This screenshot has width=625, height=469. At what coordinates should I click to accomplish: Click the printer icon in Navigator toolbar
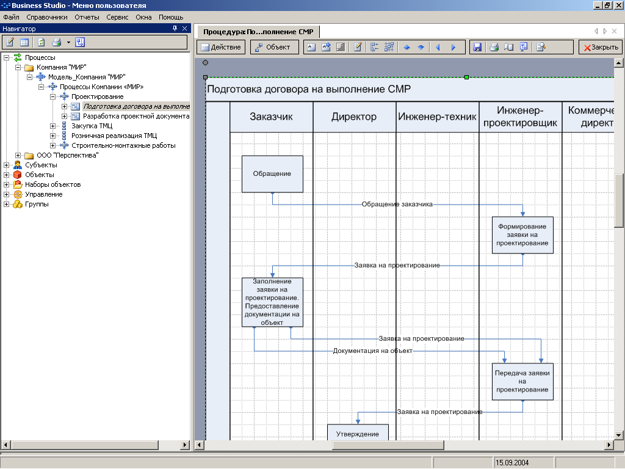point(57,42)
